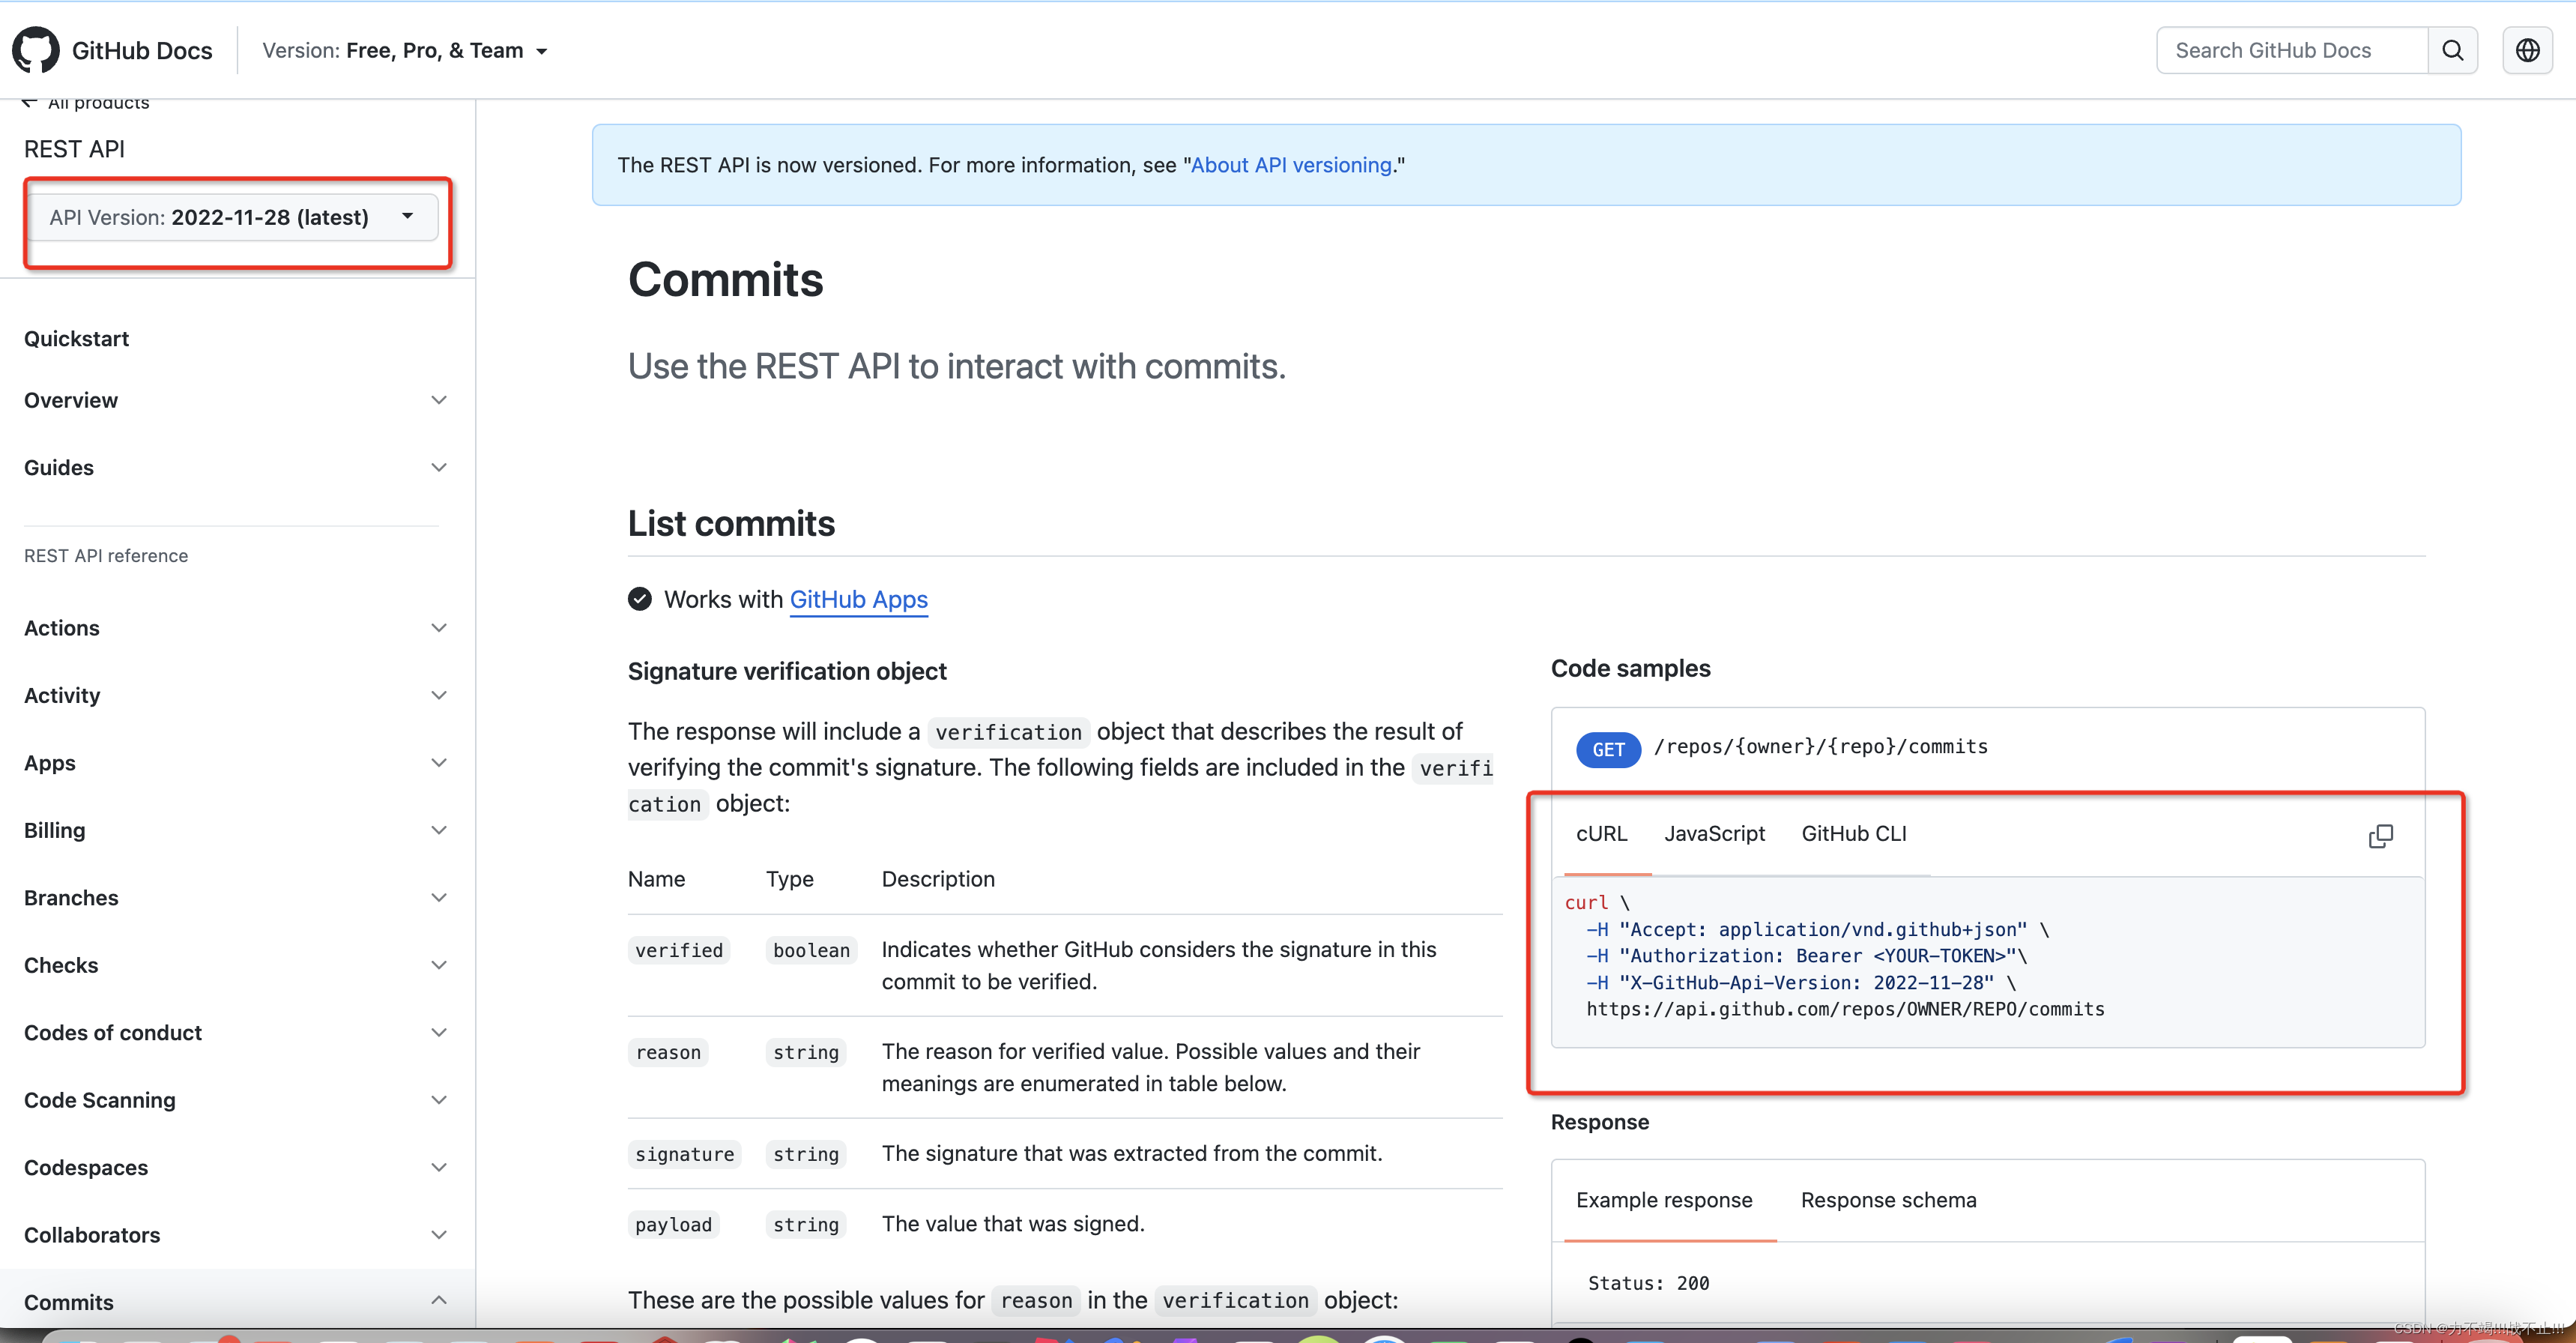
Task: Click the REST API sidebar title
Action: coord(74,149)
